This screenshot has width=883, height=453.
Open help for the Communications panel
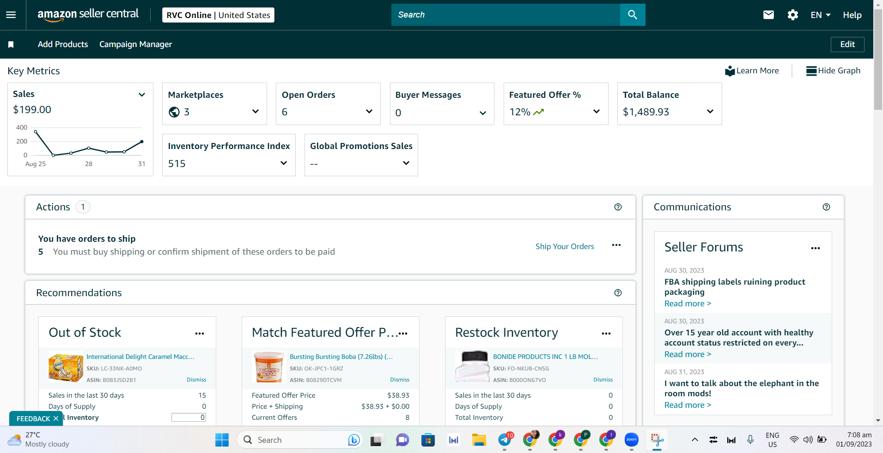(x=826, y=207)
